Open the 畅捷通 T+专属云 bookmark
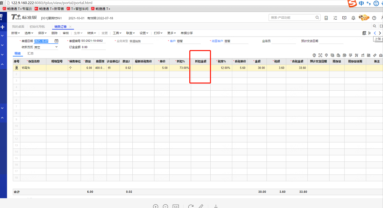This screenshot has height=208, width=383. 17,9
